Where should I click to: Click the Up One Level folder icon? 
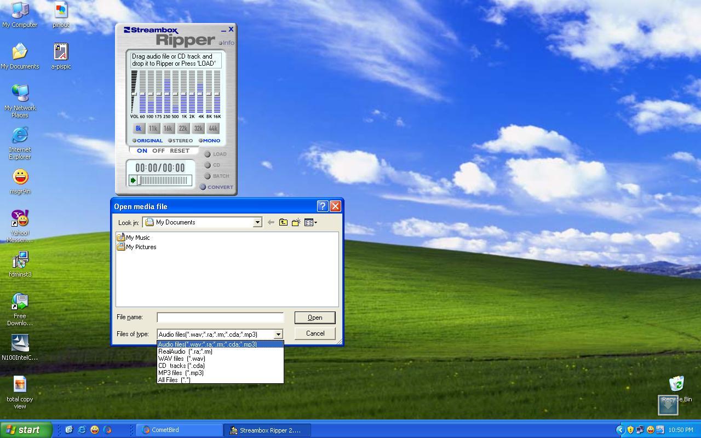283,222
